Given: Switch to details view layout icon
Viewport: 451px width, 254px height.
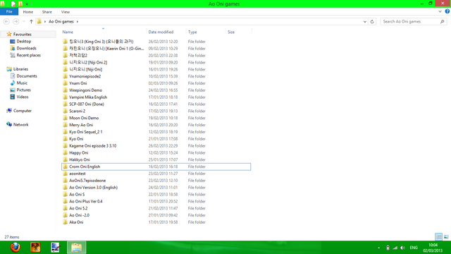Looking at the screenshot, I should 438,237.
